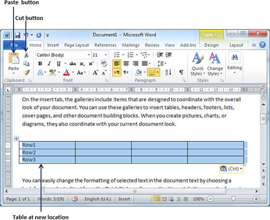Image resolution: width=270 pixels, height=220 pixels.
Task: Select the Format Painter brush
Action: click(27, 72)
